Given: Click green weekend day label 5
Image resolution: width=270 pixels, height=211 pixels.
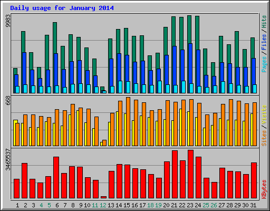Looking at the screenshot, I should tap(49, 205).
